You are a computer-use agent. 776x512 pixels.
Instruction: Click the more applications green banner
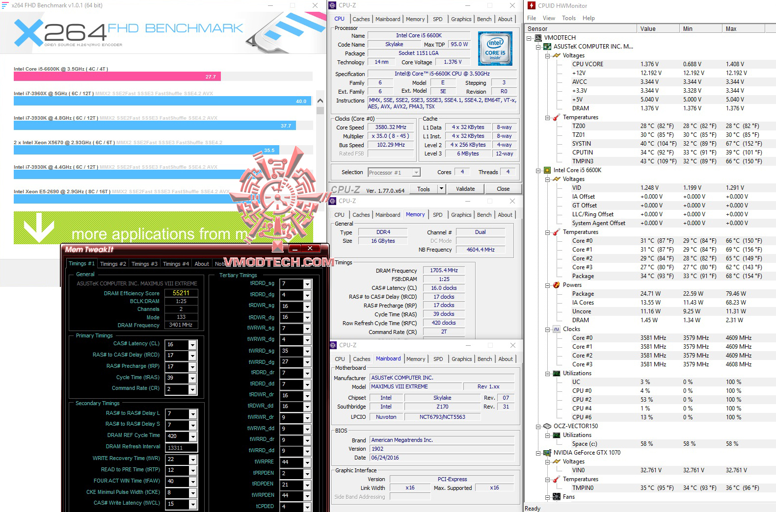click(x=163, y=228)
